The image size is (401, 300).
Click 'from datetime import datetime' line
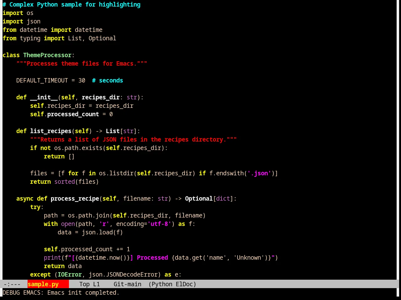(x=52, y=30)
